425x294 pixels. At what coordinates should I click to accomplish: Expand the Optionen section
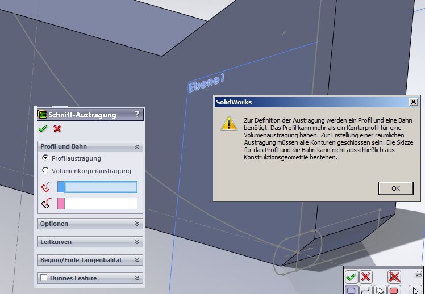click(137, 224)
